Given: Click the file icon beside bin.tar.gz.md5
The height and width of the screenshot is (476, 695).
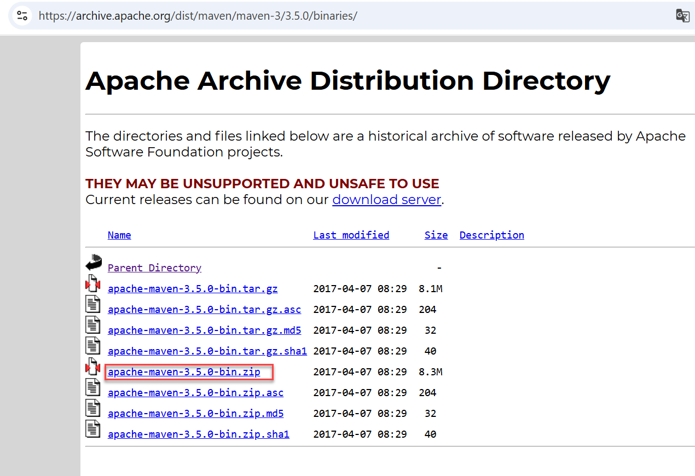Looking at the screenshot, I should click(x=93, y=325).
